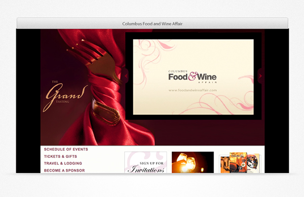Screen dimensions: 304x197
Task: Click The Grand Tasting script logo
Action: (x=64, y=95)
